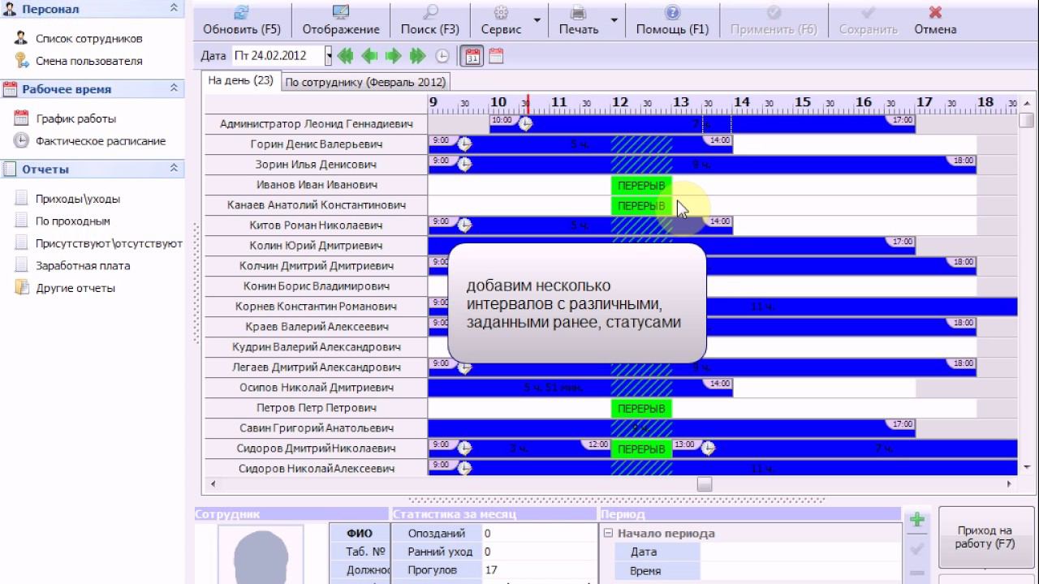Open the Отображение display settings

(341, 19)
